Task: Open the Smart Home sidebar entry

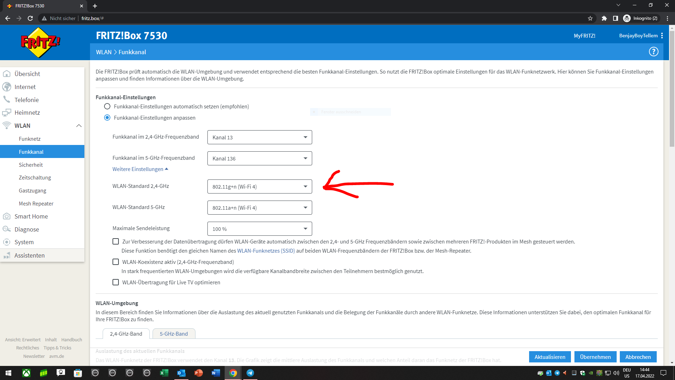Action: [x=31, y=216]
